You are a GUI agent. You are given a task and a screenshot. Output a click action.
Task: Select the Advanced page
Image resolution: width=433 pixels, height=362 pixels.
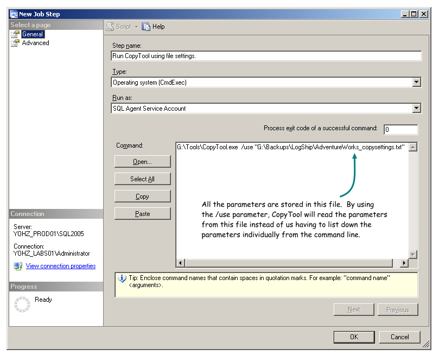click(35, 43)
